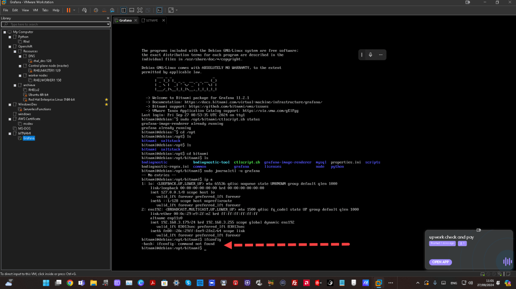Click the orange Suspend VM pause icon

[69, 10]
